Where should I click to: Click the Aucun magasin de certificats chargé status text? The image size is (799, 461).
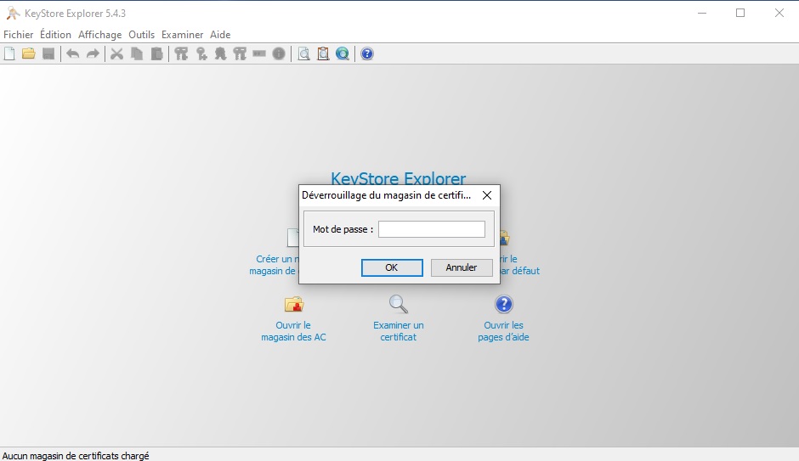[76, 456]
